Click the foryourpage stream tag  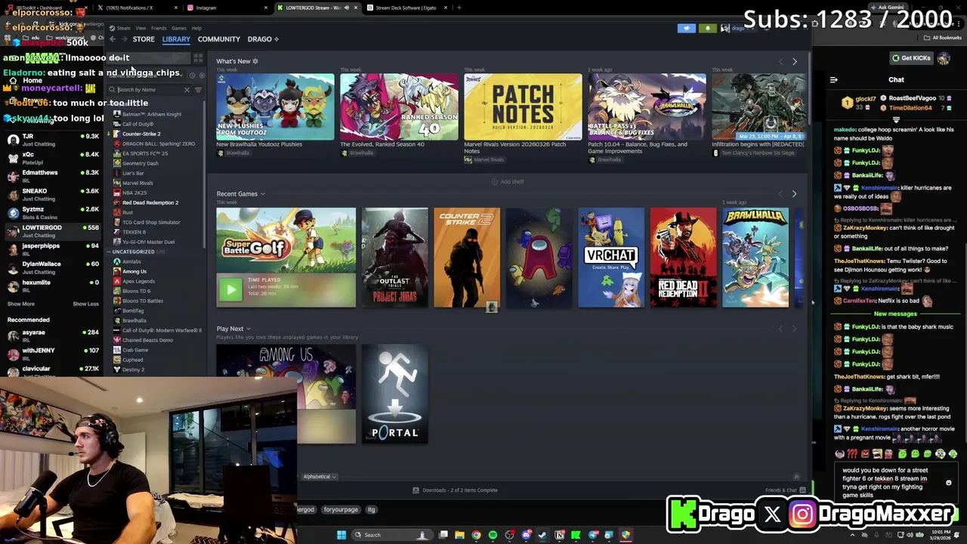pyautogui.click(x=341, y=510)
